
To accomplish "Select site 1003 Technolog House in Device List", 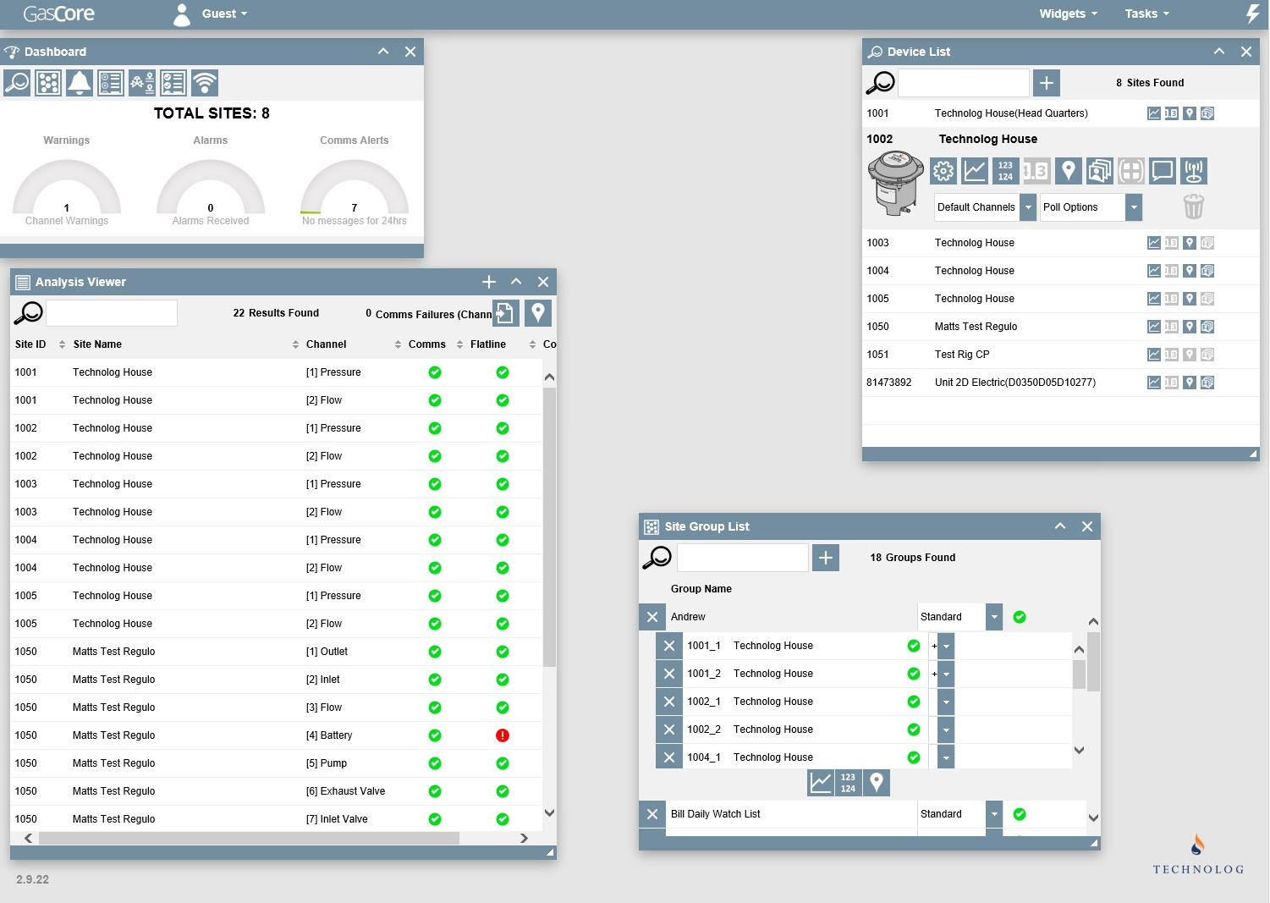I will [x=1061, y=243].
